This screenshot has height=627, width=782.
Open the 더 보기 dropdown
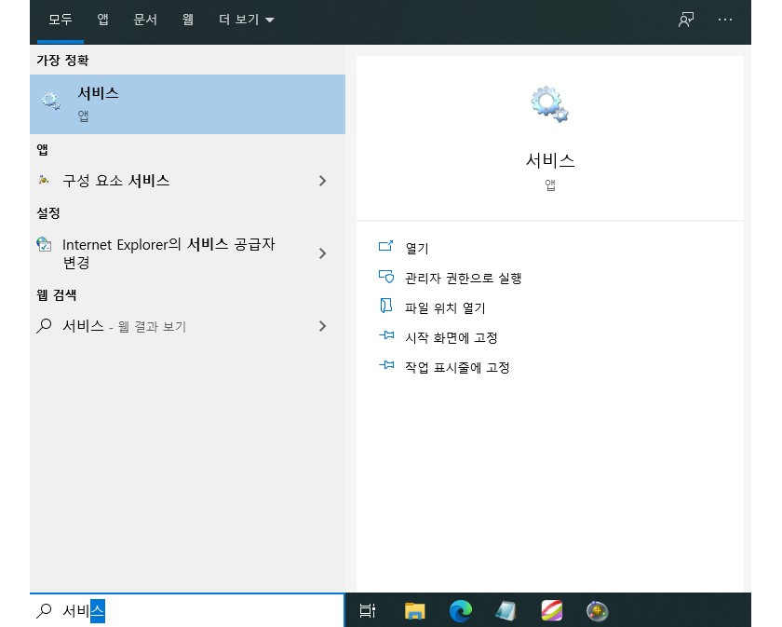pyautogui.click(x=247, y=20)
